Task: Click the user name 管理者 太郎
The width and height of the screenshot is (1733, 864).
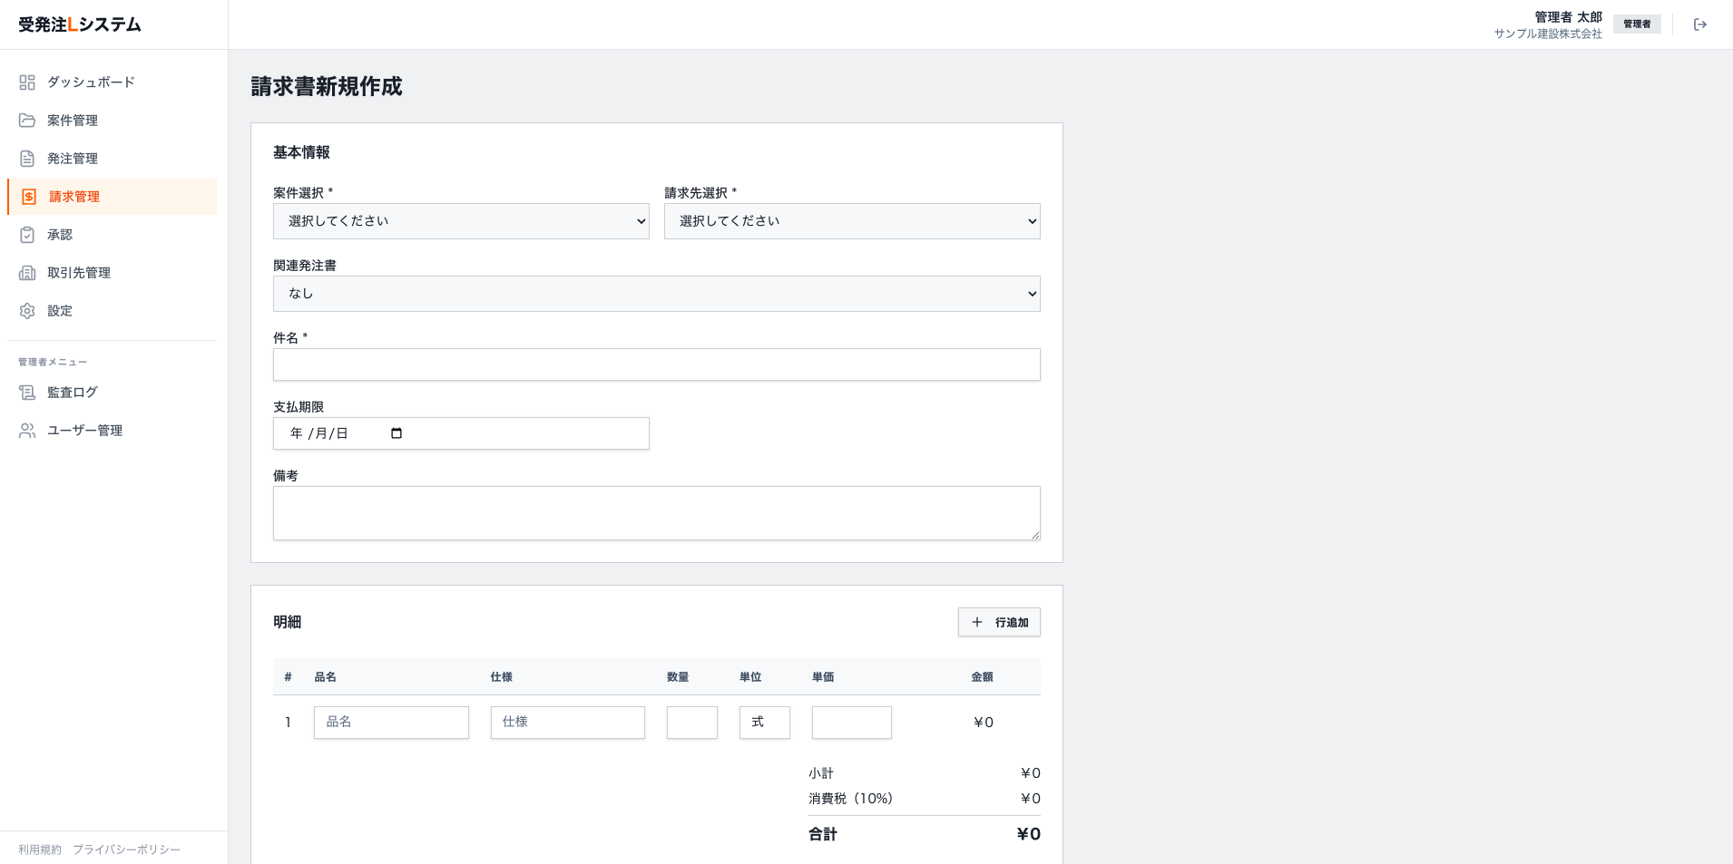Action: coord(1568,17)
